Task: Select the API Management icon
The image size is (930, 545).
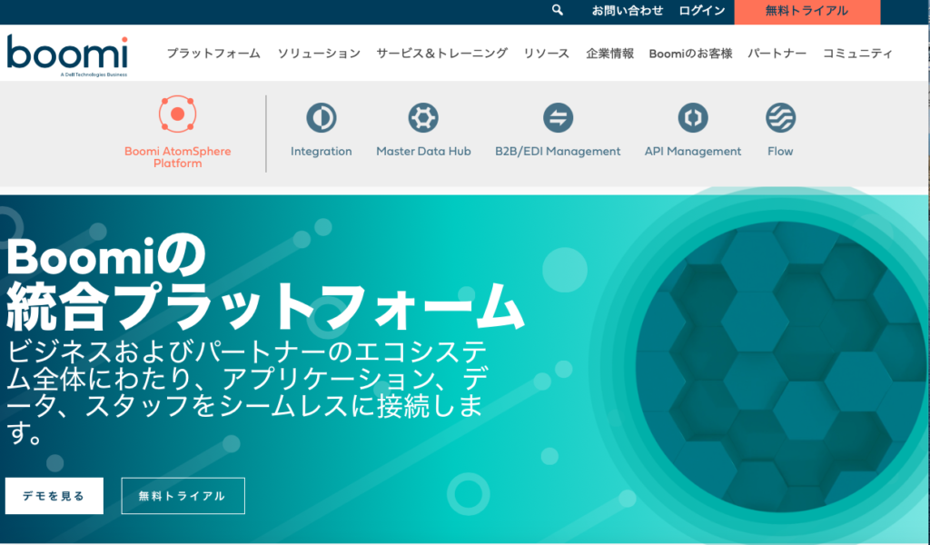Action: [x=693, y=117]
